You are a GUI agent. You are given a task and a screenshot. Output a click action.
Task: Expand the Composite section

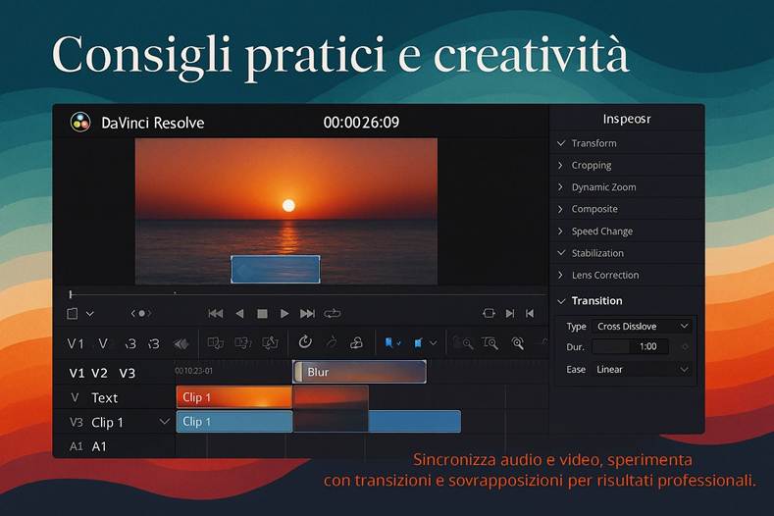(x=560, y=209)
